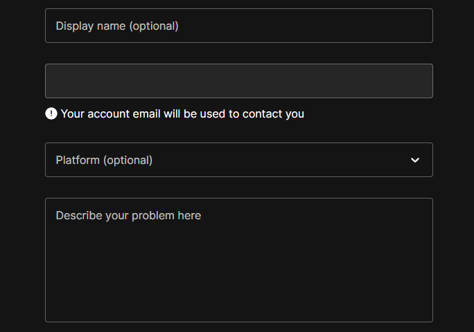This screenshot has width=474, height=332.
Task: Click the 'Describe your problem here' placeholder
Action: tap(128, 216)
